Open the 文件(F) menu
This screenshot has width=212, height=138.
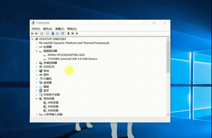[36, 29]
